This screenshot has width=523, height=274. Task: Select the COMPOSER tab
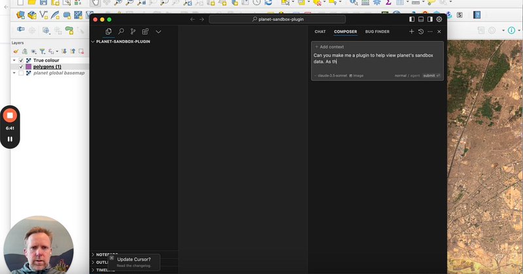pos(345,31)
